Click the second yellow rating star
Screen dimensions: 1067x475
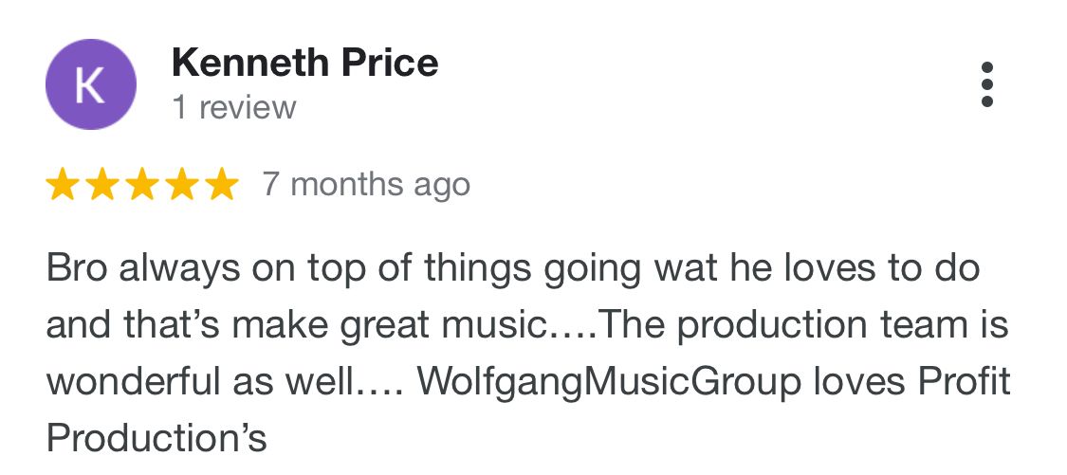coord(101,185)
